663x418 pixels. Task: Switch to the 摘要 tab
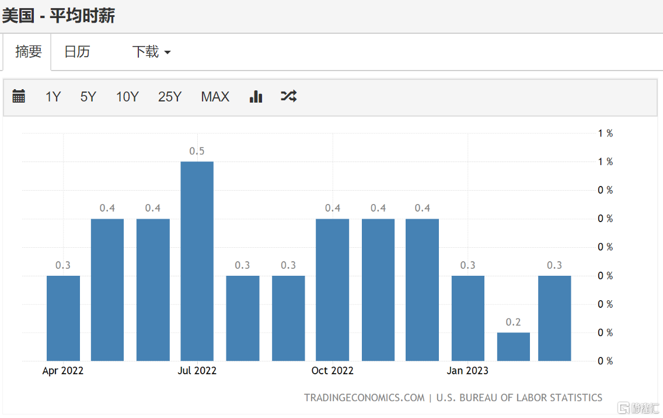[28, 52]
